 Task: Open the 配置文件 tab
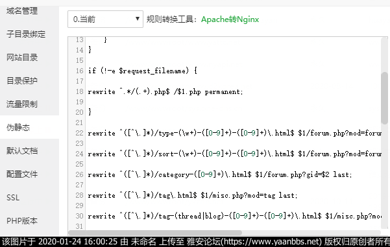22,174
